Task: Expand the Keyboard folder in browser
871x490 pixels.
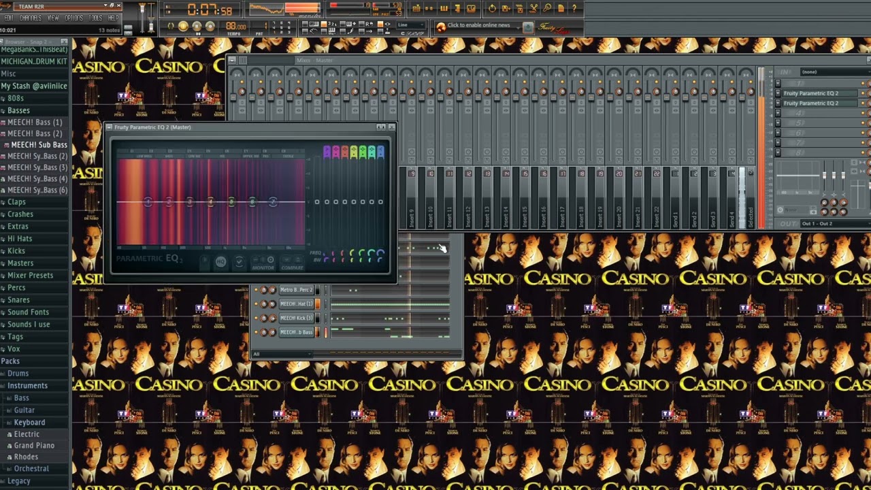Action: click(x=29, y=423)
